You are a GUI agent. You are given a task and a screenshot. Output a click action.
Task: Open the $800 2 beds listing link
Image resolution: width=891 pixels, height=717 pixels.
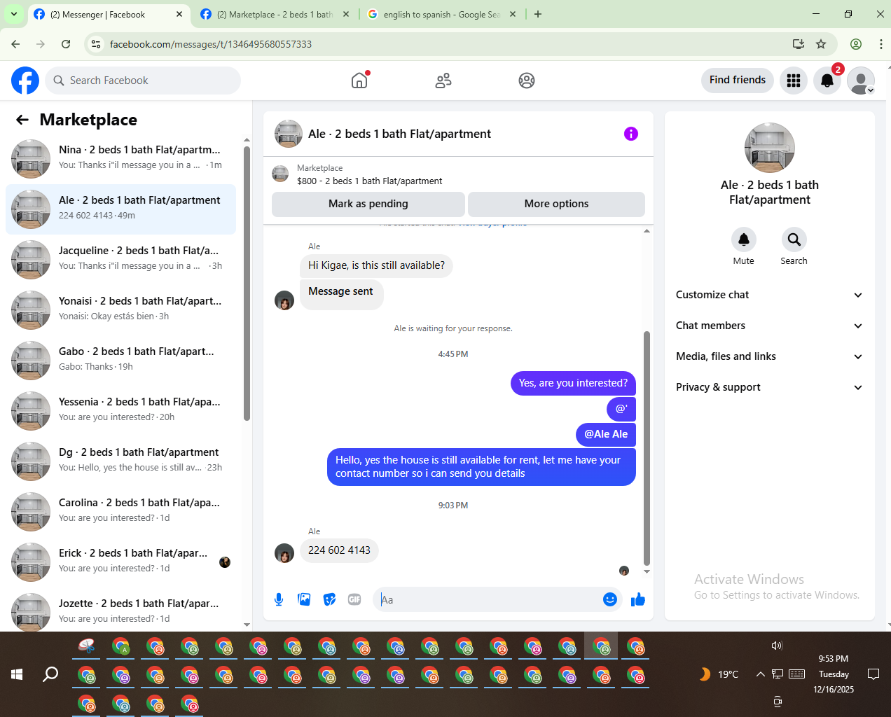[x=369, y=181]
